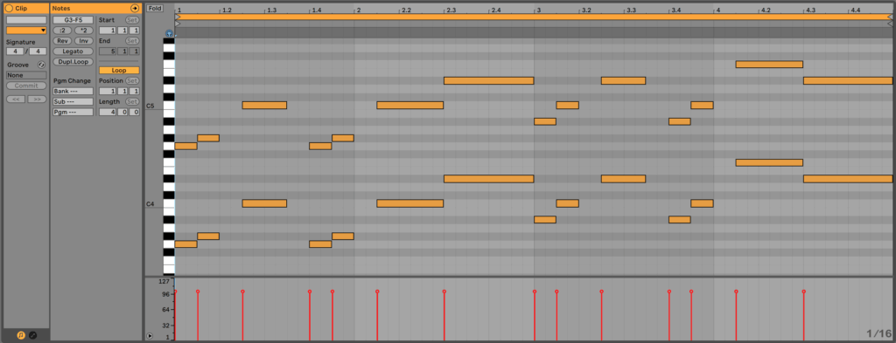Click the G3-F5 transpose range field
896x343 pixels.
point(73,20)
